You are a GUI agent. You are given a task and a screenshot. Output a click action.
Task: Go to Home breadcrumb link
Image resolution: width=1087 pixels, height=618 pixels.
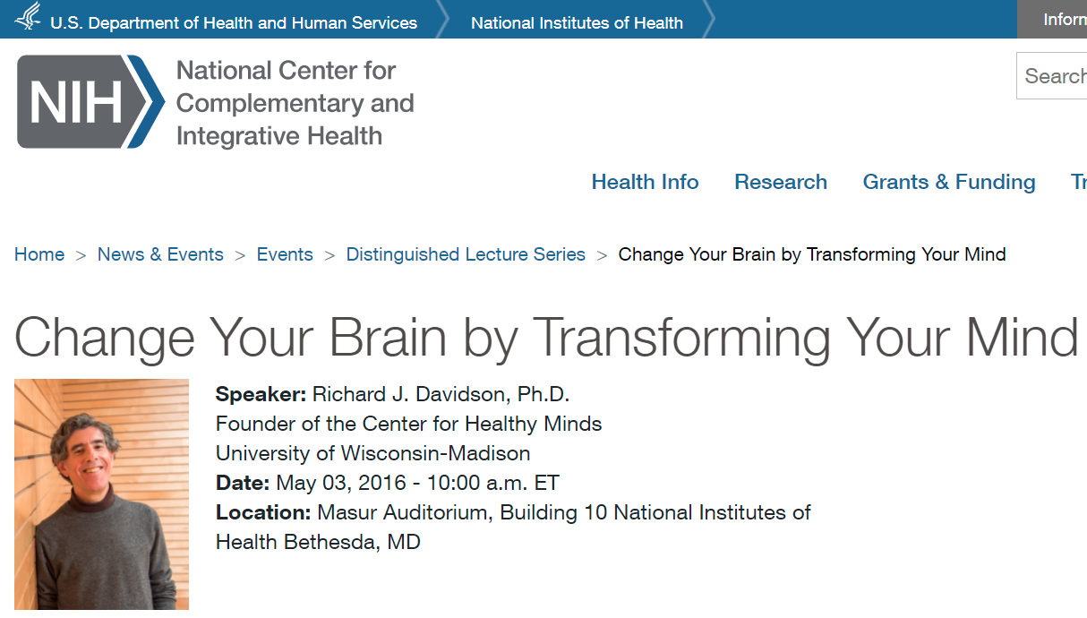[x=39, y=254]
